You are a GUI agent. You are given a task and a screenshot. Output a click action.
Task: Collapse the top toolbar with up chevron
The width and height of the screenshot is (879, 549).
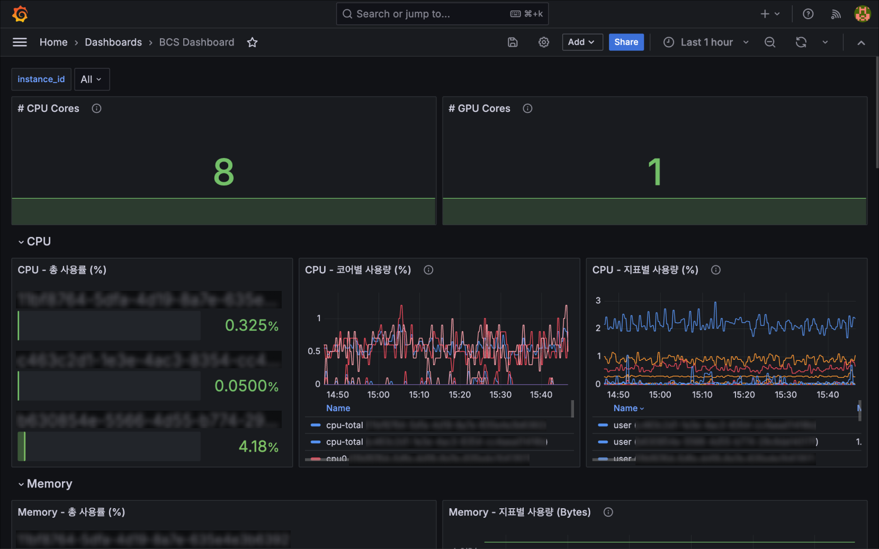[861, 42]
